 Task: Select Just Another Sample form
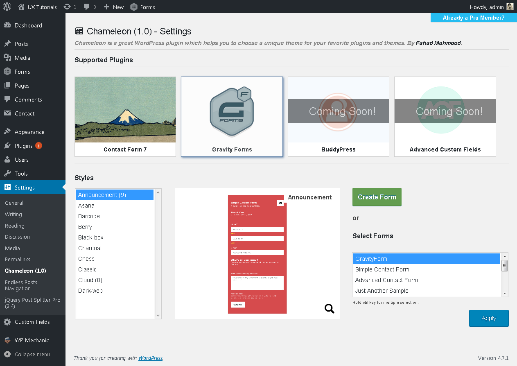pyautogui.click(x=427, y=291)
